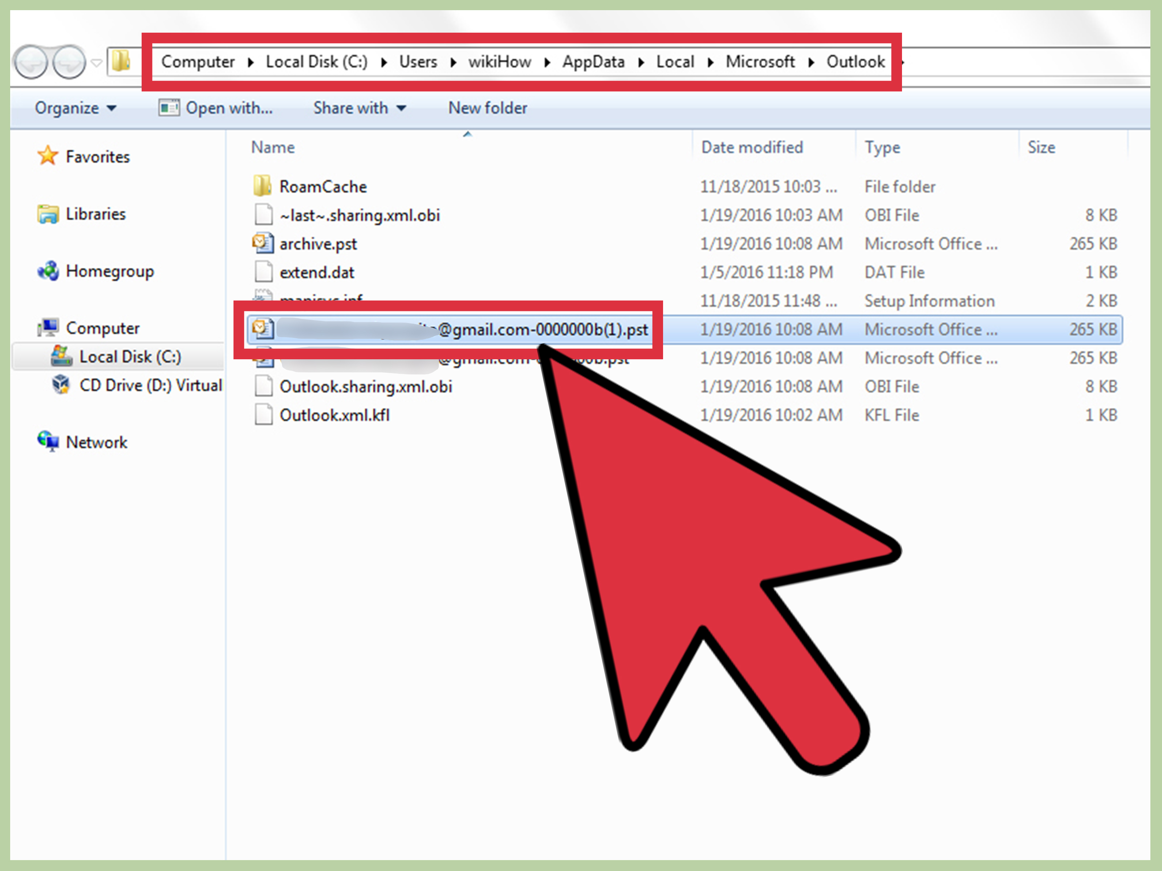Expand arrow after Local in breadcrumb
This screenshot has height=871, width=1162.
point(710,63)
